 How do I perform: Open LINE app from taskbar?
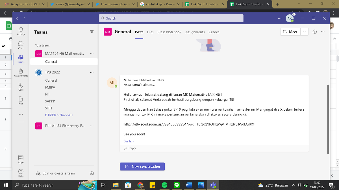177,185
